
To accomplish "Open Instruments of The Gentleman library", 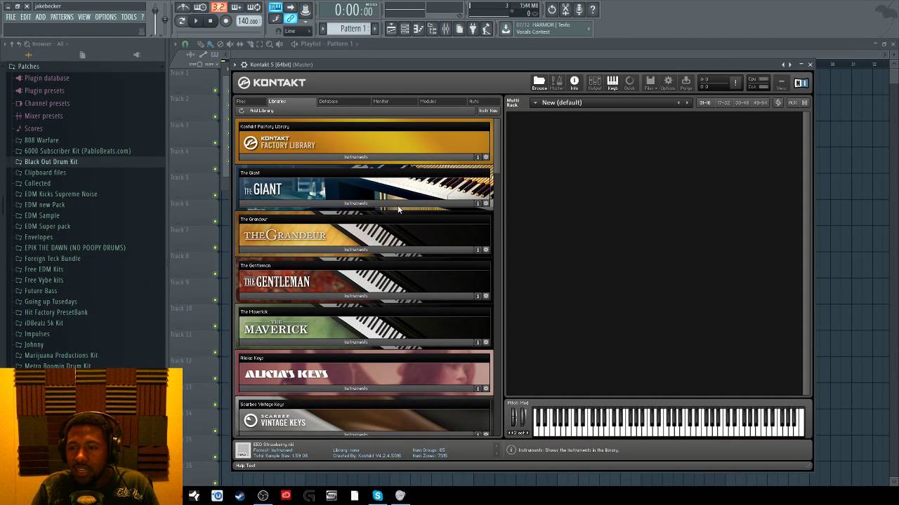I will point(356,296).
